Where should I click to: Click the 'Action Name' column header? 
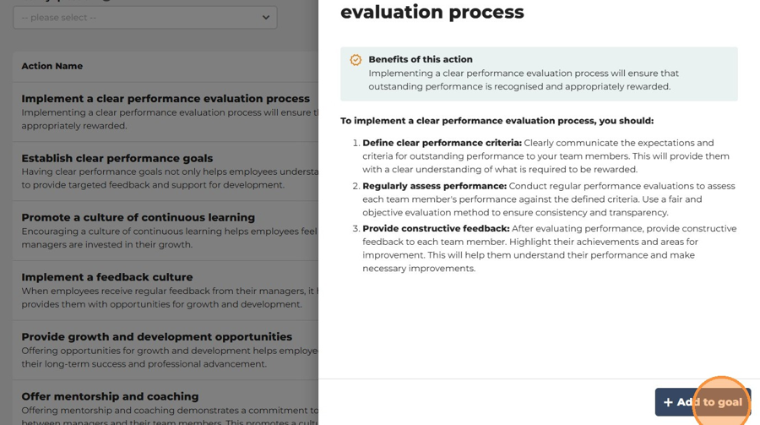(x=52, y=66)
